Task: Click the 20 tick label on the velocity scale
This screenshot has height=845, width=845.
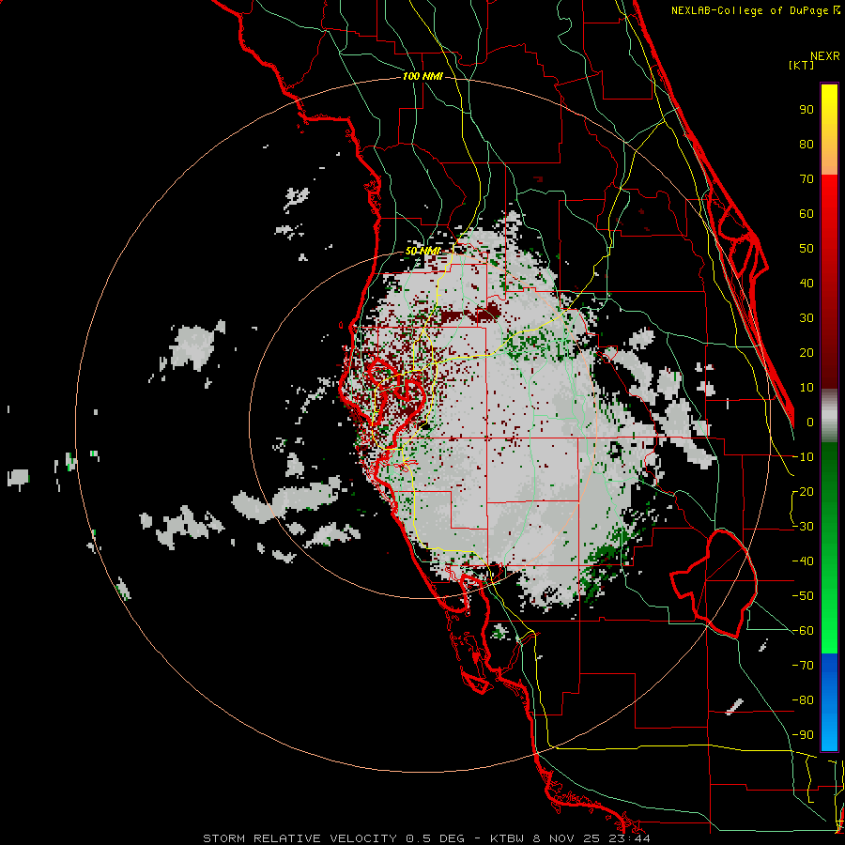Action: click(x=807, y=352)
